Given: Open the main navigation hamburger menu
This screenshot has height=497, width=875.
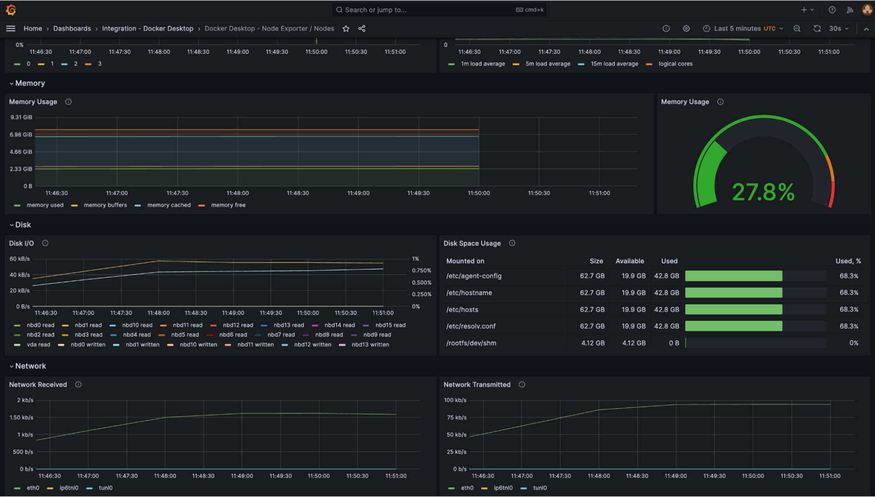Looking at the screenshot, I should (11, 28).
